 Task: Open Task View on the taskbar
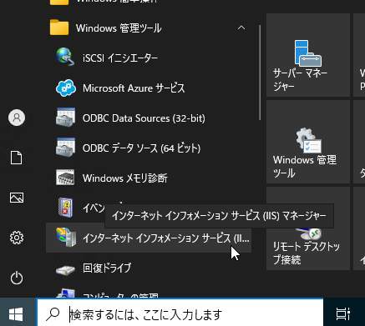(x=343, y=314)
